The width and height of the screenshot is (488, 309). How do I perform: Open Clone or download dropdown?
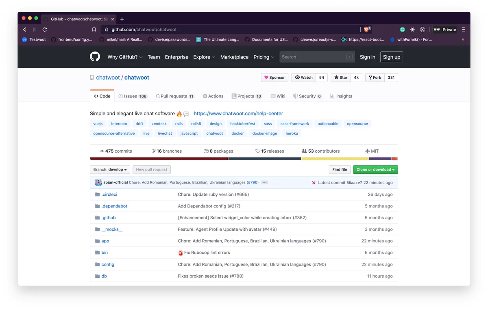point(375,170)
